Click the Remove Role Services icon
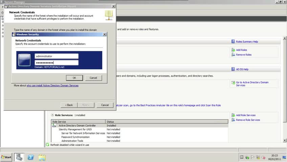The width and height of the screenshot is (287, 162). [233, 120]
